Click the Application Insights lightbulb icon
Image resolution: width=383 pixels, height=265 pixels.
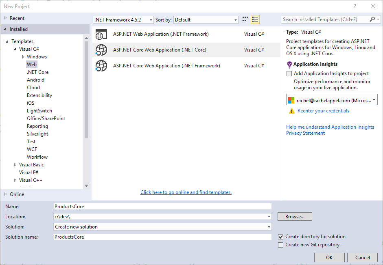tap(289, 65)
